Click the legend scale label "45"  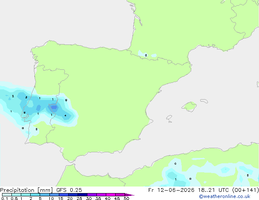click(117, 198)
